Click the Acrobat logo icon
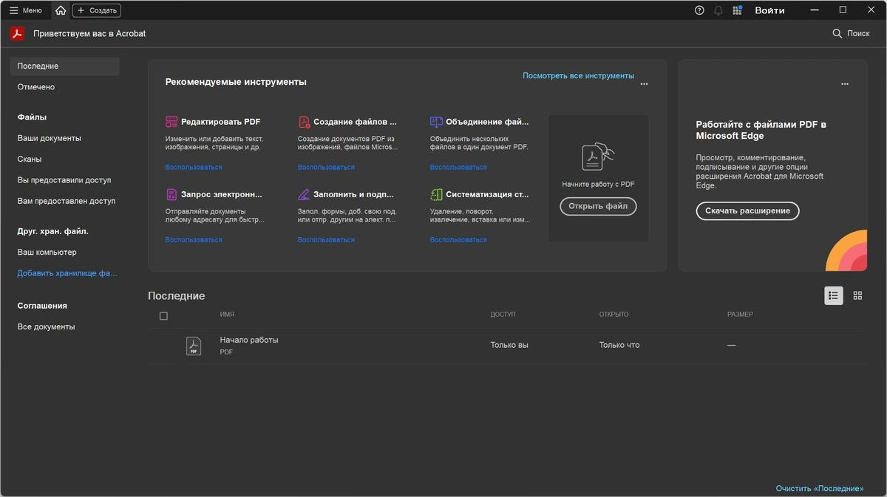 pos(17,33)
